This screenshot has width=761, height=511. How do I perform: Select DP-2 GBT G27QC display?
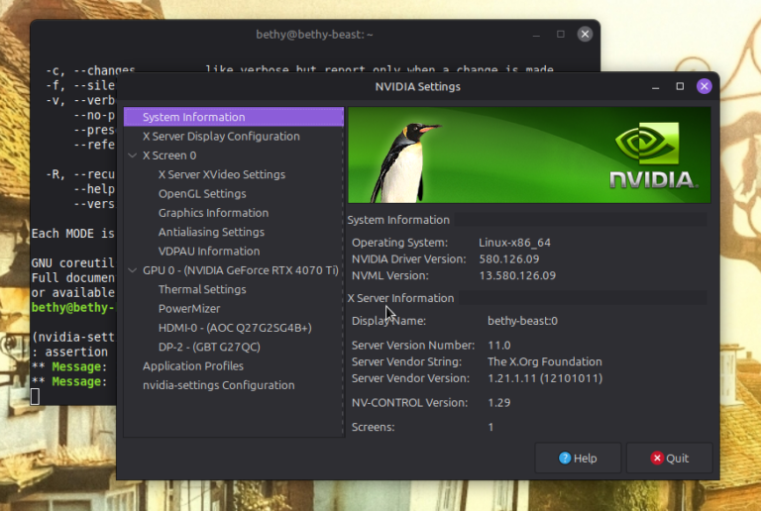pos(209,348)
